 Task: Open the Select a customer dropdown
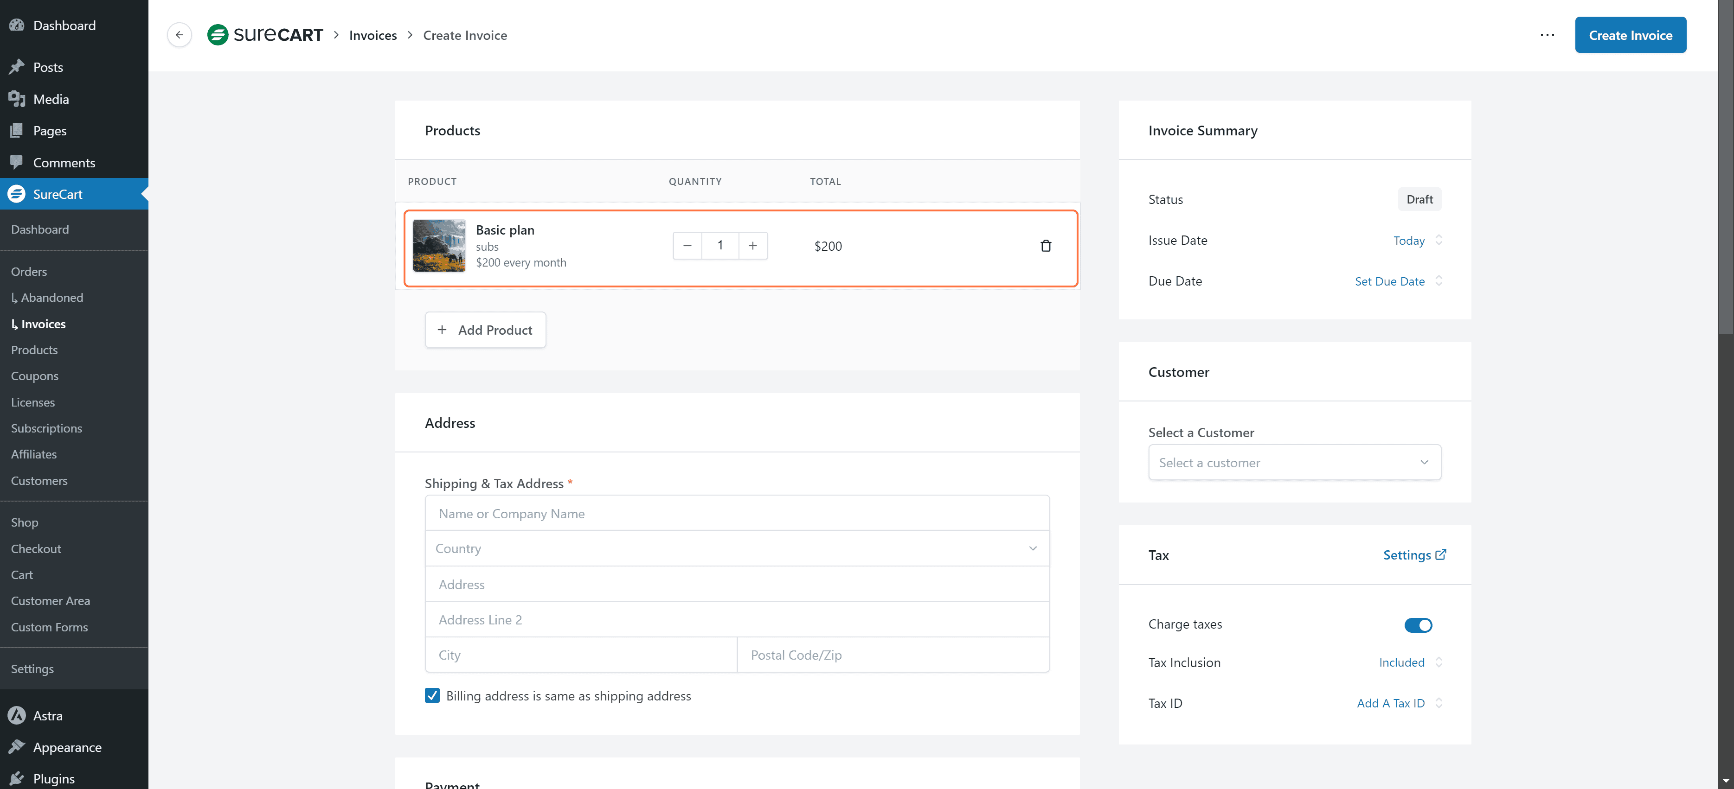pos(1294,462)
